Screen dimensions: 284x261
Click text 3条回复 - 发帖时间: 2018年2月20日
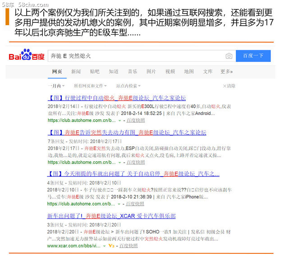point(84,225)
